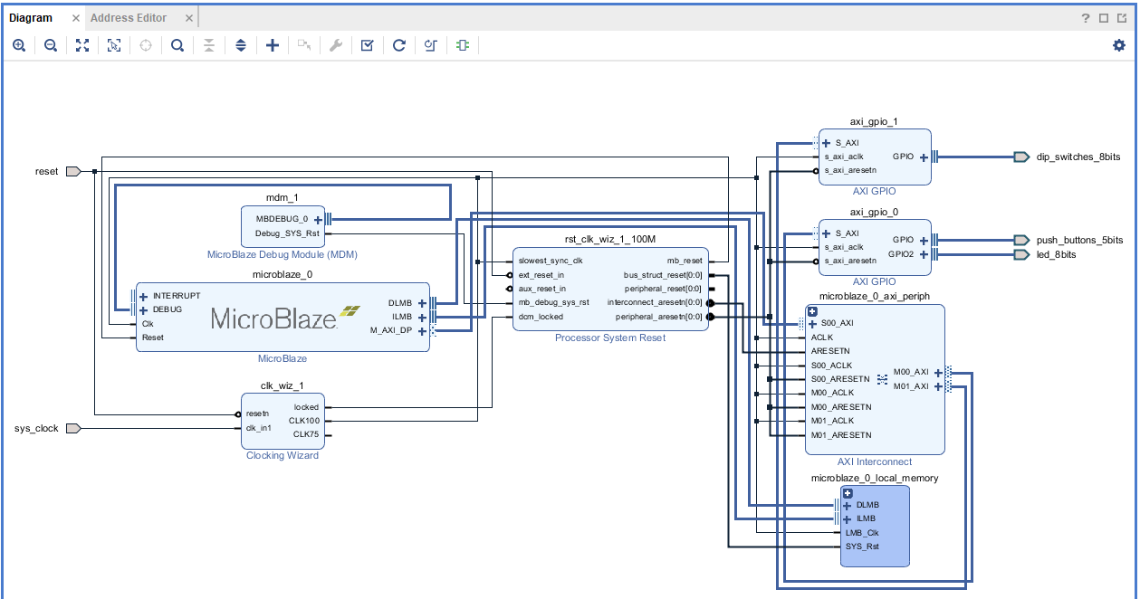1140x599 pixels.
Task: Click the LMB_Clk pin on local memory block
Action: click(x=862, y=533)
